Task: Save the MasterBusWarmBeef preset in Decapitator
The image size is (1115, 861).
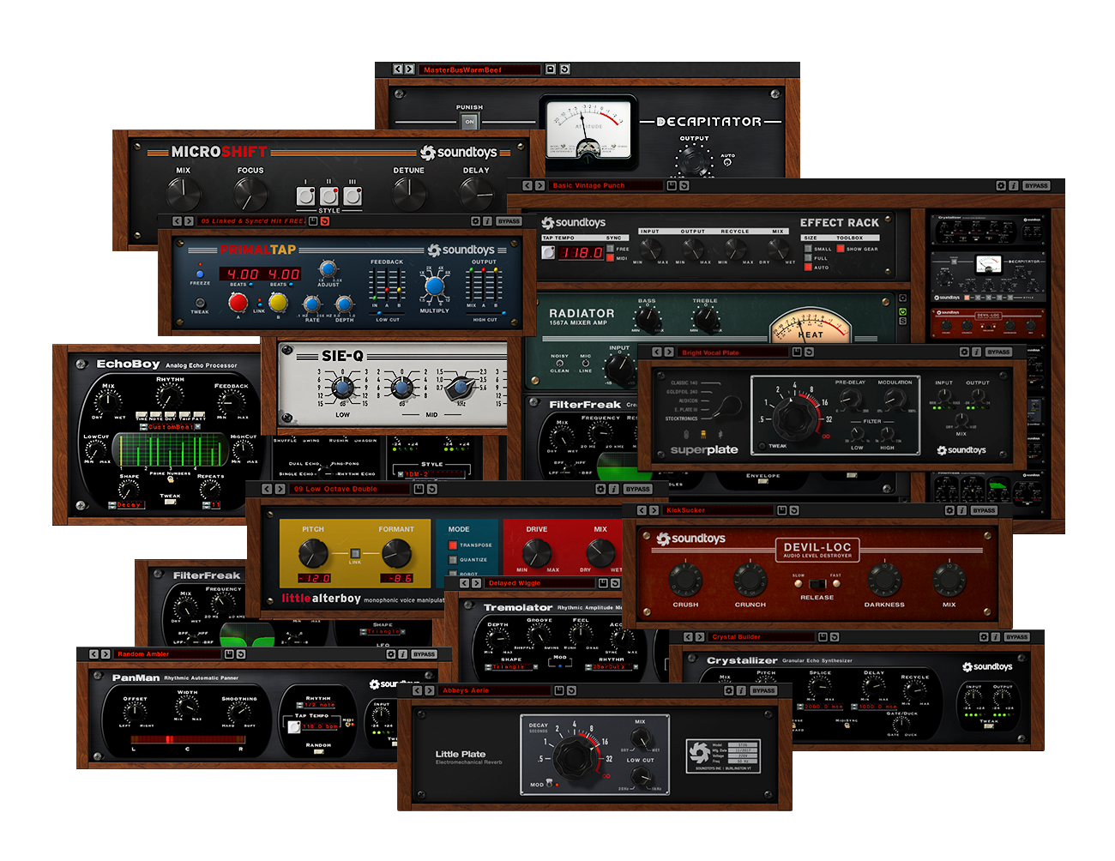Action: coord(551,69)
